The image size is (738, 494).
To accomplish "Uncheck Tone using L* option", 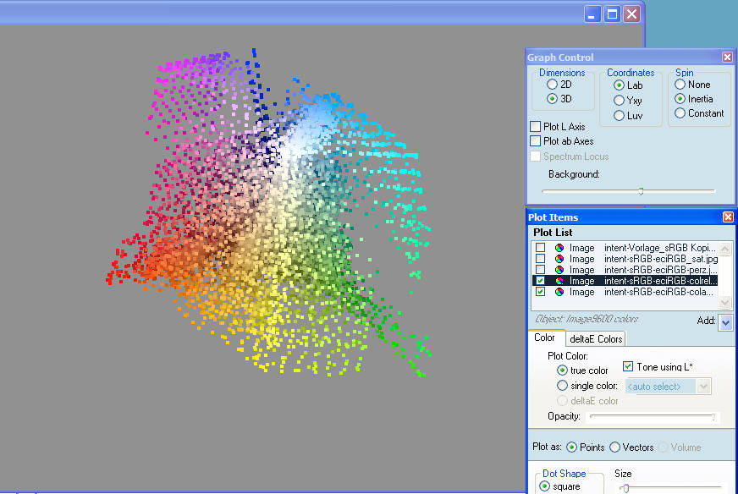I will coord(628,366).
